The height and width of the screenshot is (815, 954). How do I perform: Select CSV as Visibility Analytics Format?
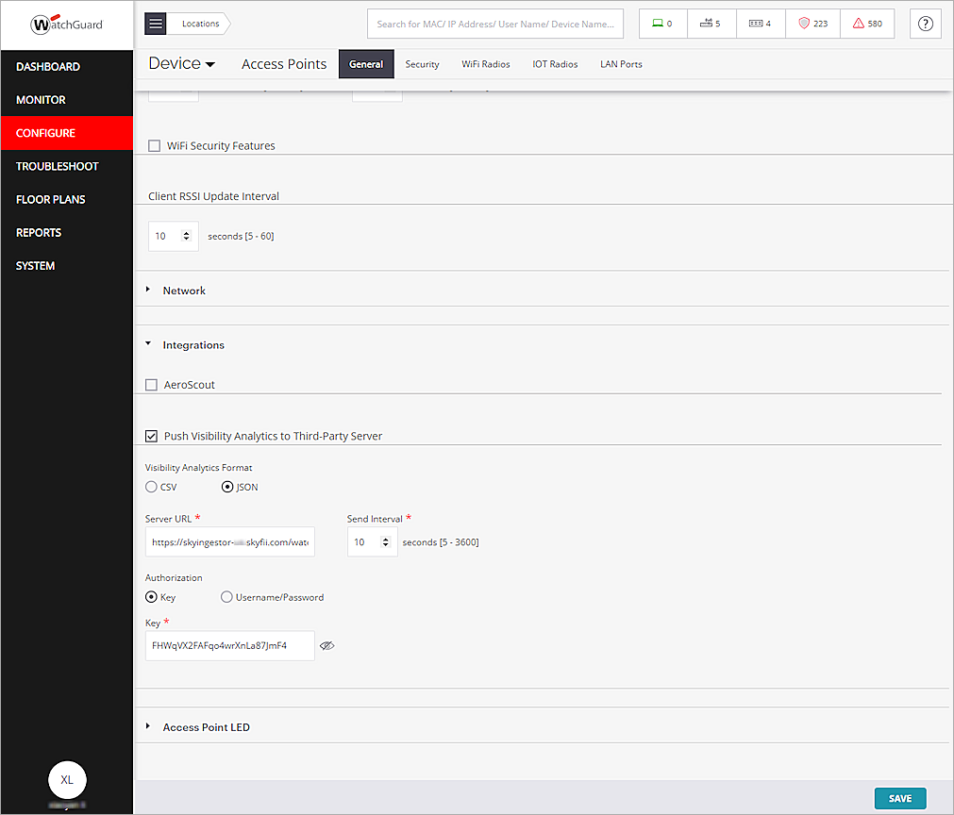(151, 487)
